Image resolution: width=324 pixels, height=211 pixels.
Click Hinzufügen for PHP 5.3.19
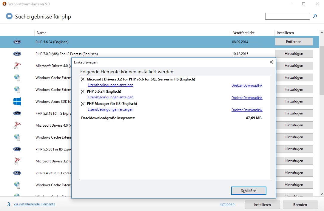point(294,113)
